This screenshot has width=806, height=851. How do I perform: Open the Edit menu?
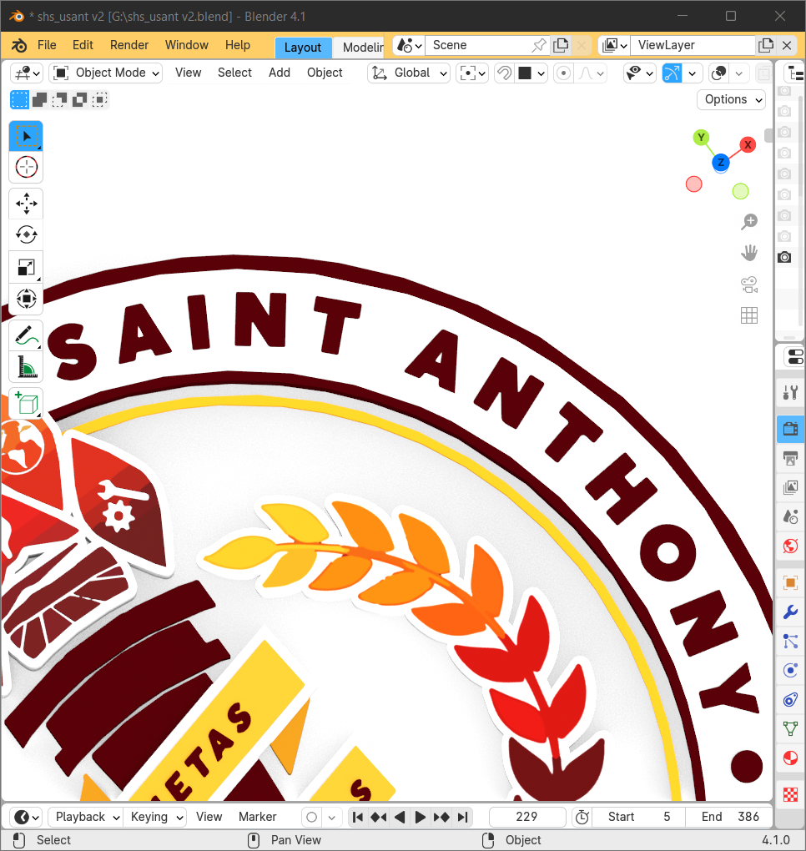83,45
